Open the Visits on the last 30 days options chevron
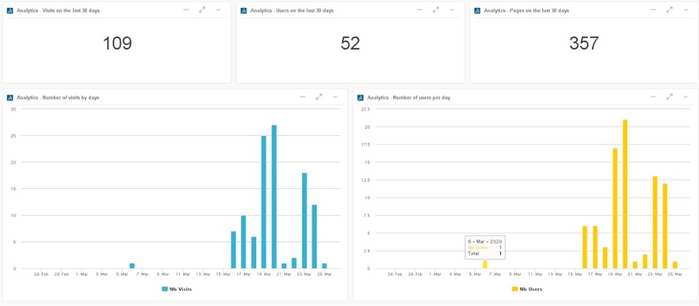The height and width of the screenshot is (306, 699). tap(218, 10)
